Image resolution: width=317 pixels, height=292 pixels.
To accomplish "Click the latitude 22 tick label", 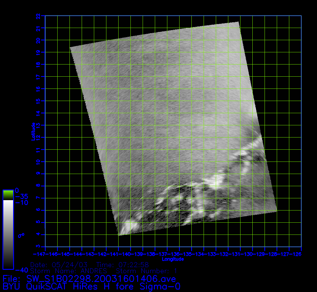I will (x=38, y=16).
